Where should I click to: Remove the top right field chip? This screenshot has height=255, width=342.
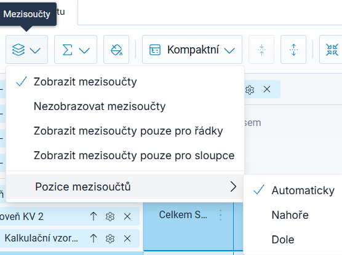tap(267, 89)
